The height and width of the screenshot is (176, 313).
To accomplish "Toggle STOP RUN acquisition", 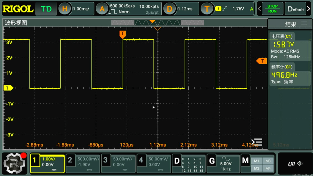I will click(272, 9).
